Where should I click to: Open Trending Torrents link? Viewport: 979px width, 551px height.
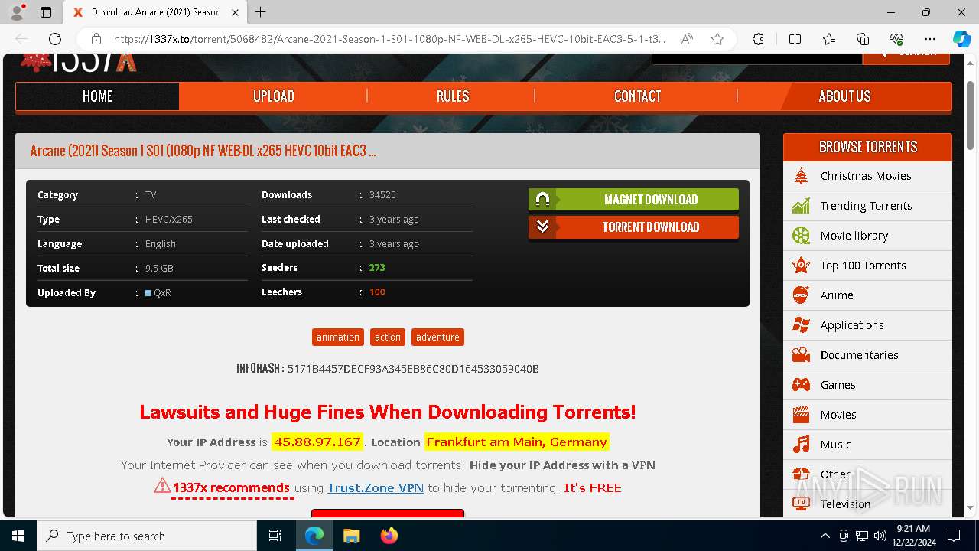[867, 206]
